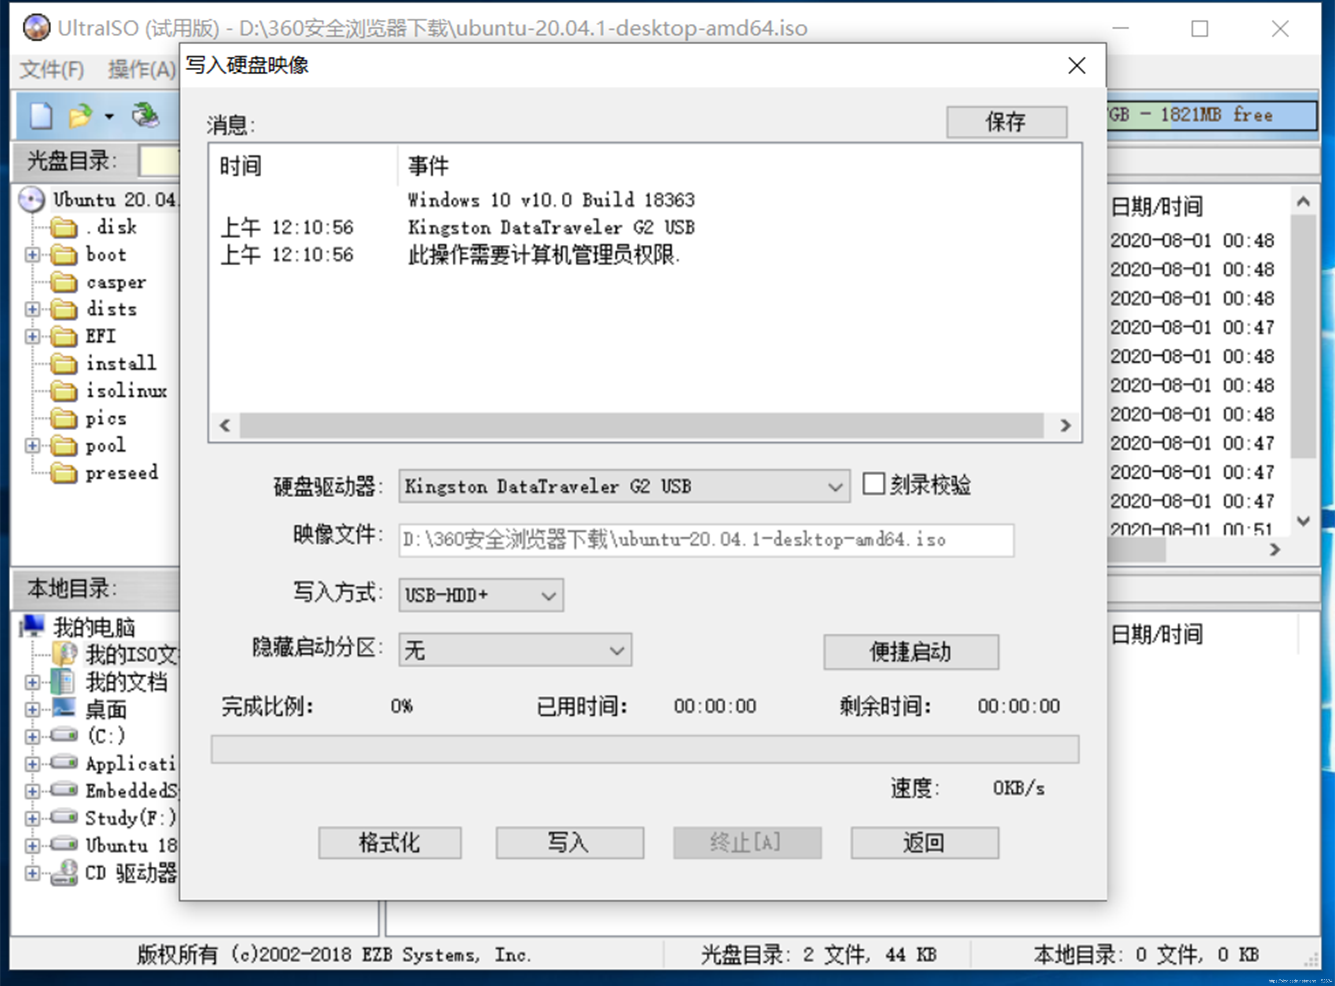
Task: Select the EFI folder icon
Action: (x=64, y=337)
